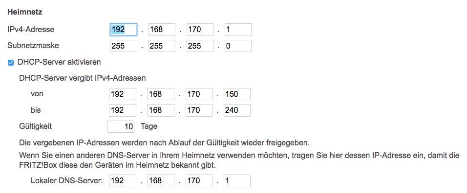Click the DHCP von last octet field 150
The image size is (467, 193).
[237, 94]
